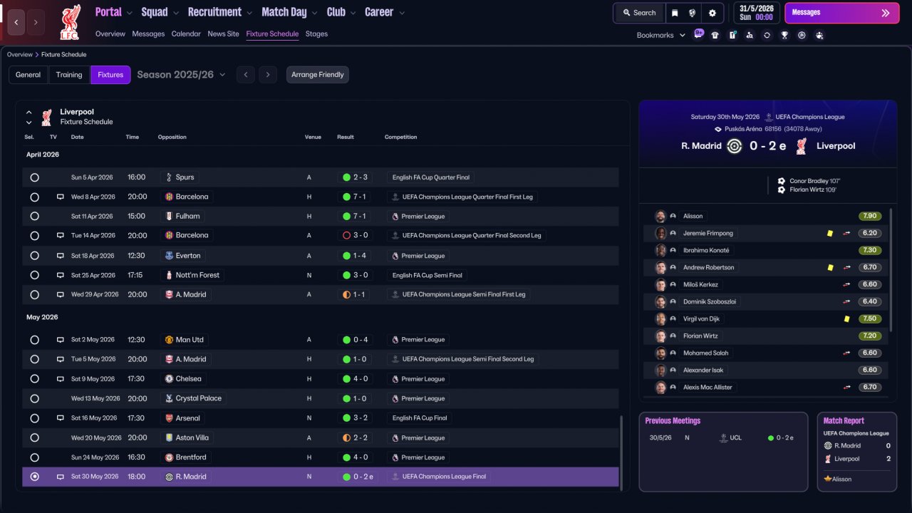This screenshot has width=912, height=513.
Task: Open the 9+ notifications chat icon
Action: [x=698, y=34]
